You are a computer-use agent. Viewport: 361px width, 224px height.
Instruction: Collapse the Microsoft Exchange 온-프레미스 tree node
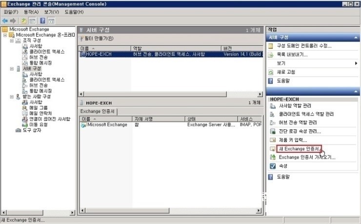(x=5, y=35)
